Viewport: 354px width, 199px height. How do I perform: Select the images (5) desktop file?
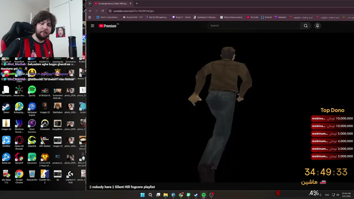[58, 142]
